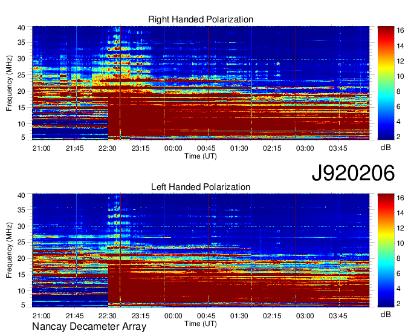Viewport: 411px width, 334px height.
Task: Click 35 MHz frequency tick on Left Handed plot
Action: click(22, 210)
